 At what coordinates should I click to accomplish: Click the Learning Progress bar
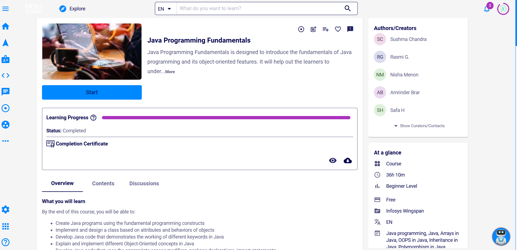click(226, 117)
